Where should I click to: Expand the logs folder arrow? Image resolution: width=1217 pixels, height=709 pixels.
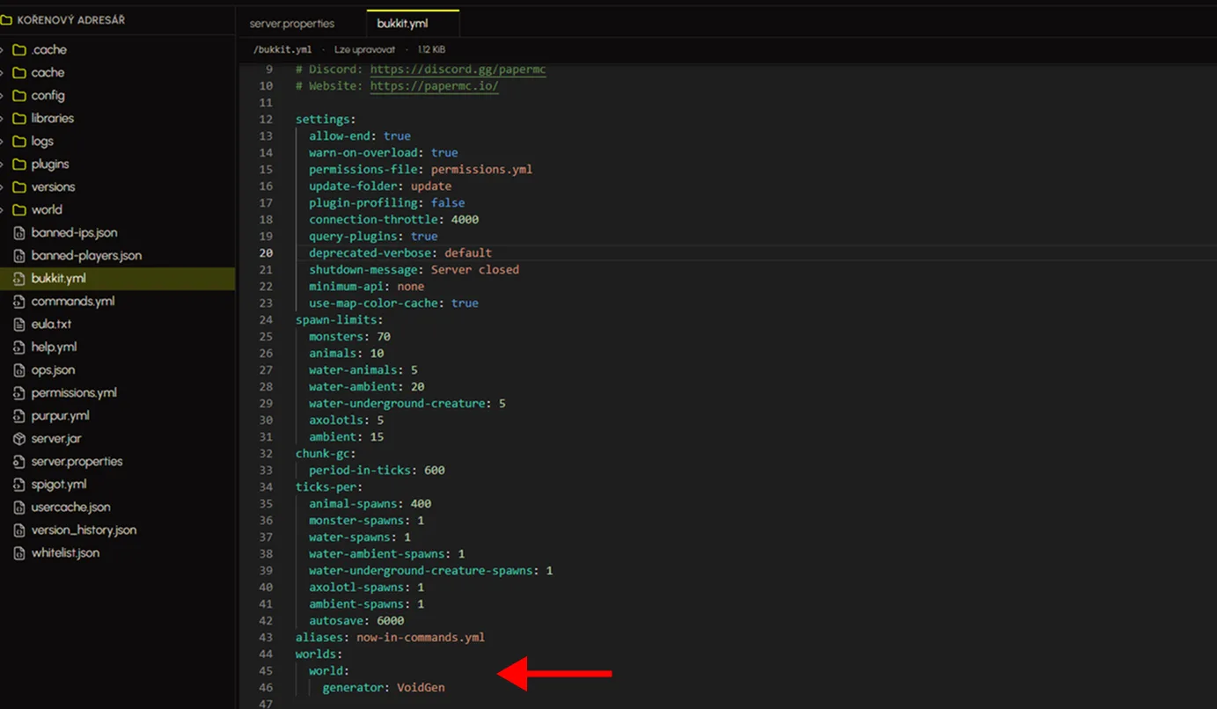4,142
